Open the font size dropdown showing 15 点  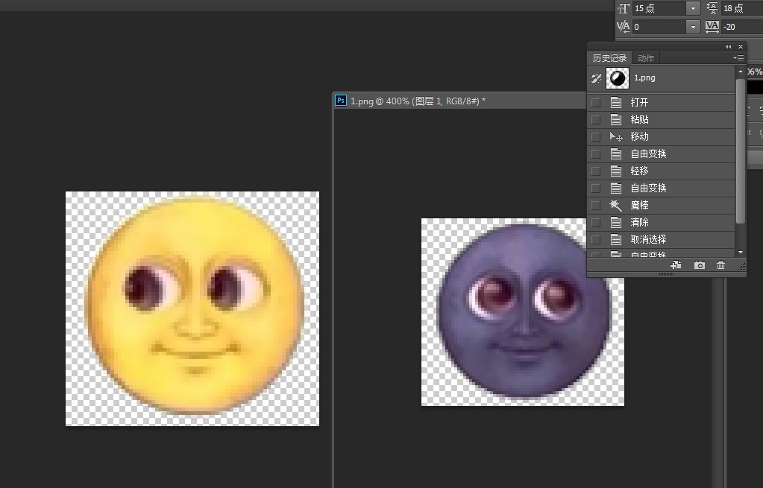[694, 8]
